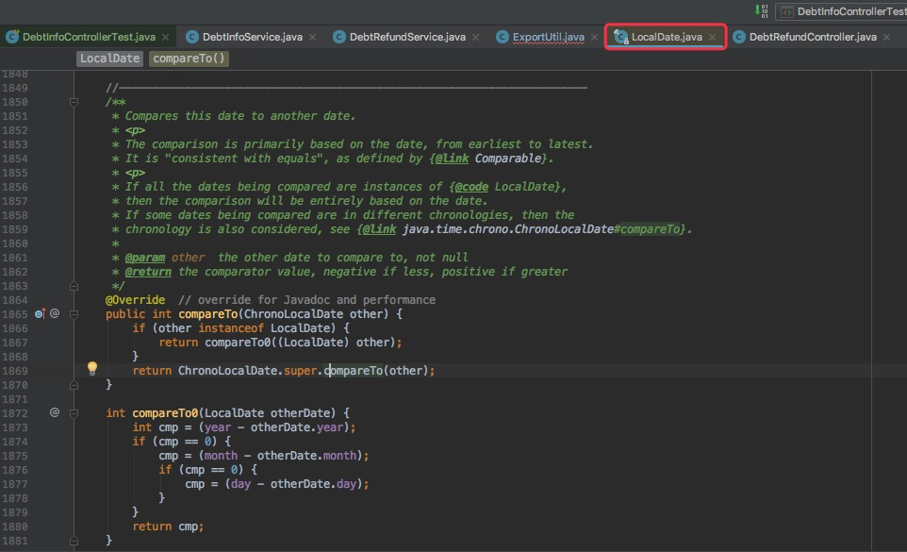Collapse the Javadoc comment fold region

(74, 102)
